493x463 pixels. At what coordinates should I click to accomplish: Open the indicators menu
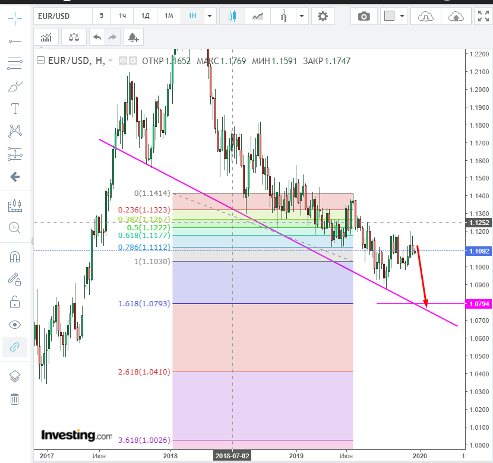[x=46, y=37]
